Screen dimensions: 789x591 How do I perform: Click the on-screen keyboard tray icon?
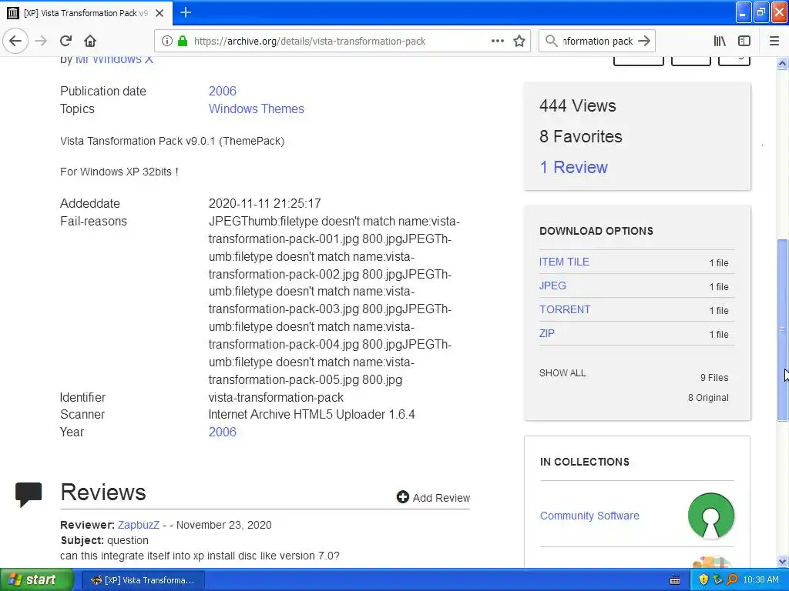click(675, 580)
